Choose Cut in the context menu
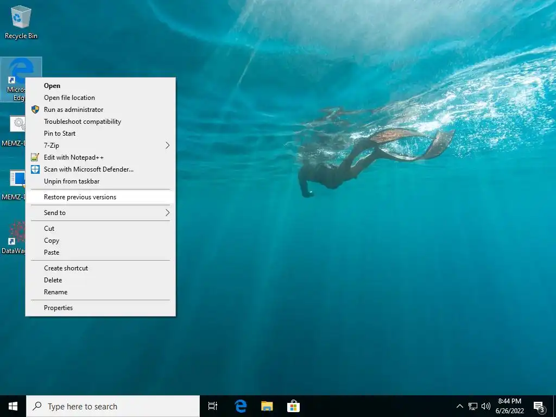 [x=100, y=229]
